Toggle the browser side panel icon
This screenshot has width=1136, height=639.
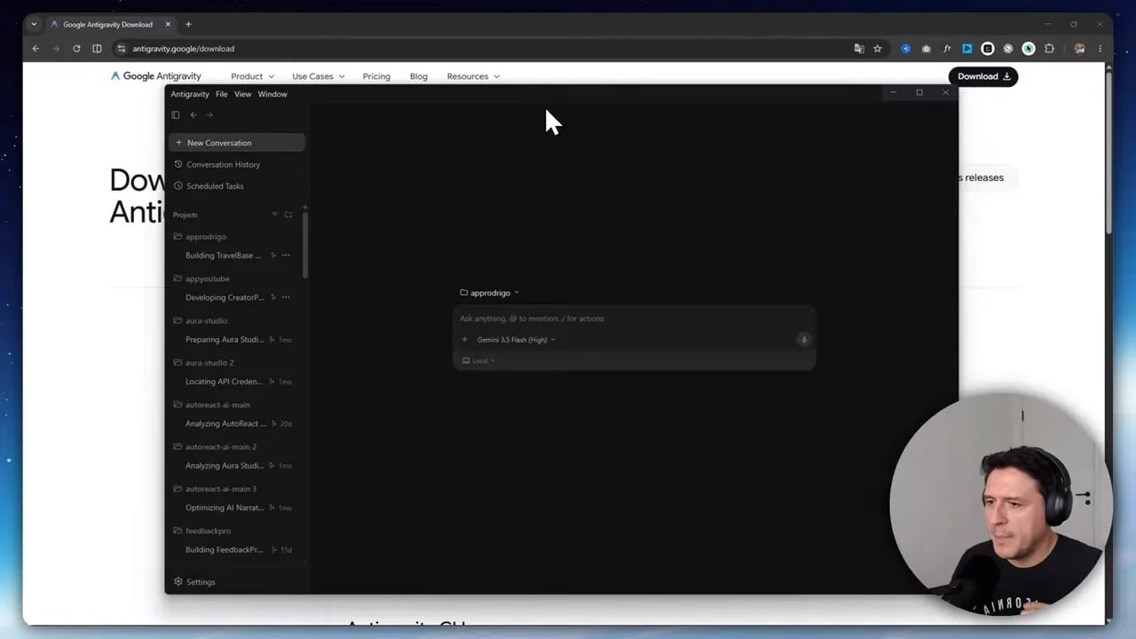pyautogui.click(x=97, y=49)
